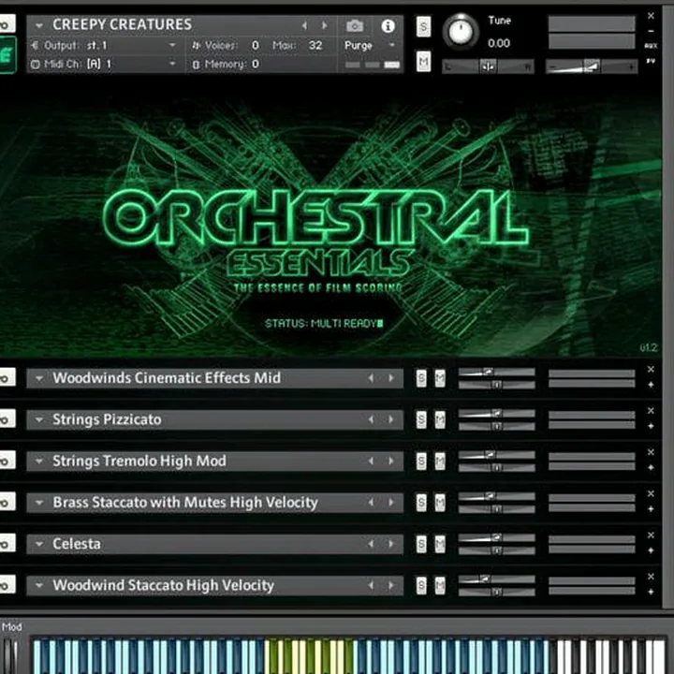Viewport: 674px width, 674px height.
Task: Select the Celesta instrument name
Action: pyautogui.click(x=77, y=544)
